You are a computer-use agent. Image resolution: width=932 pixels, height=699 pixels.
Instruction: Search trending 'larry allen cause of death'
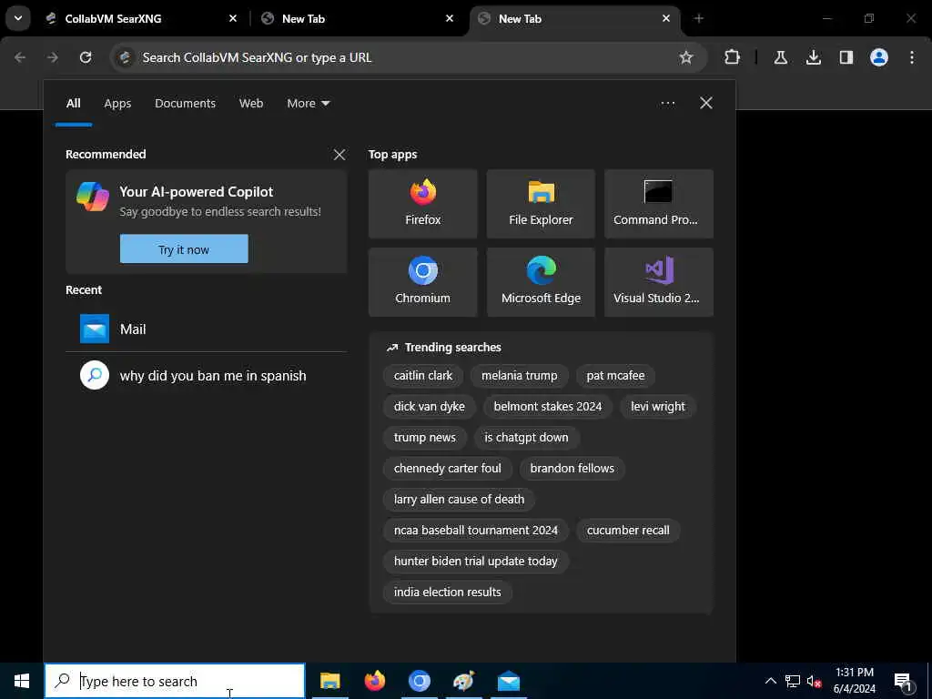point(459,500)
